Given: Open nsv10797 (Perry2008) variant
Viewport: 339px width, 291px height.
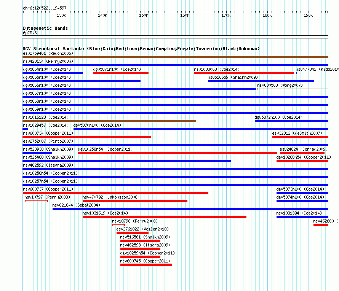Looking at the screenshot, I should click(47, 197).
